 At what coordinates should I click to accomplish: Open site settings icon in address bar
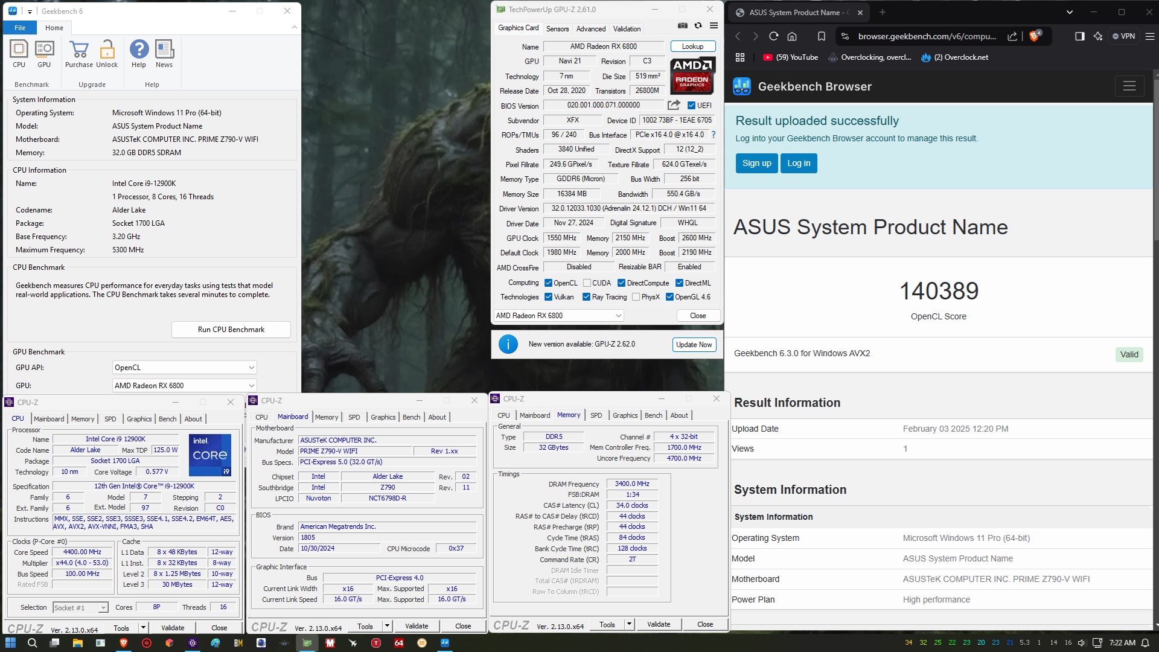coord(845,36)
